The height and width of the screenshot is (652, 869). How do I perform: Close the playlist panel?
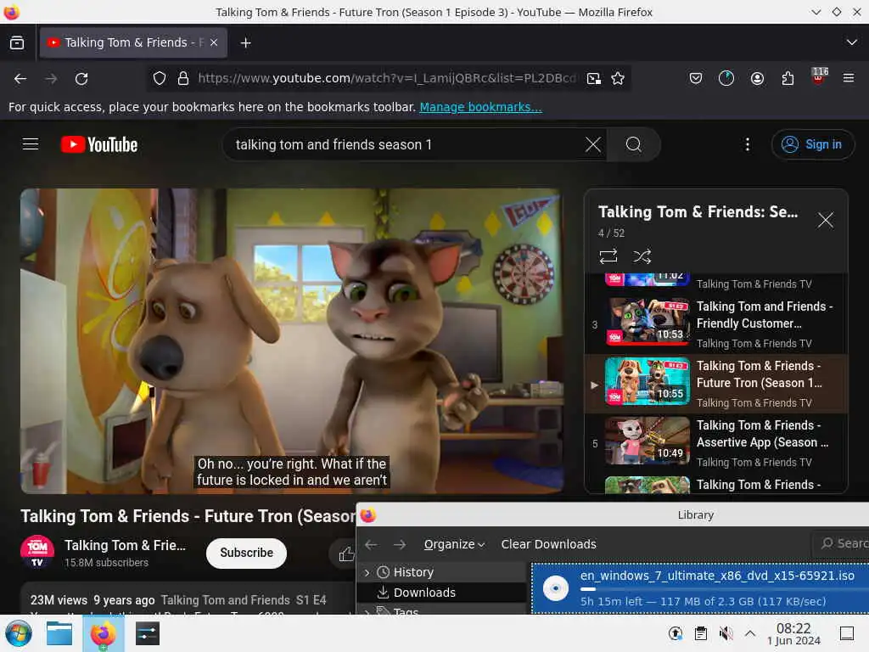pos(825,220)
